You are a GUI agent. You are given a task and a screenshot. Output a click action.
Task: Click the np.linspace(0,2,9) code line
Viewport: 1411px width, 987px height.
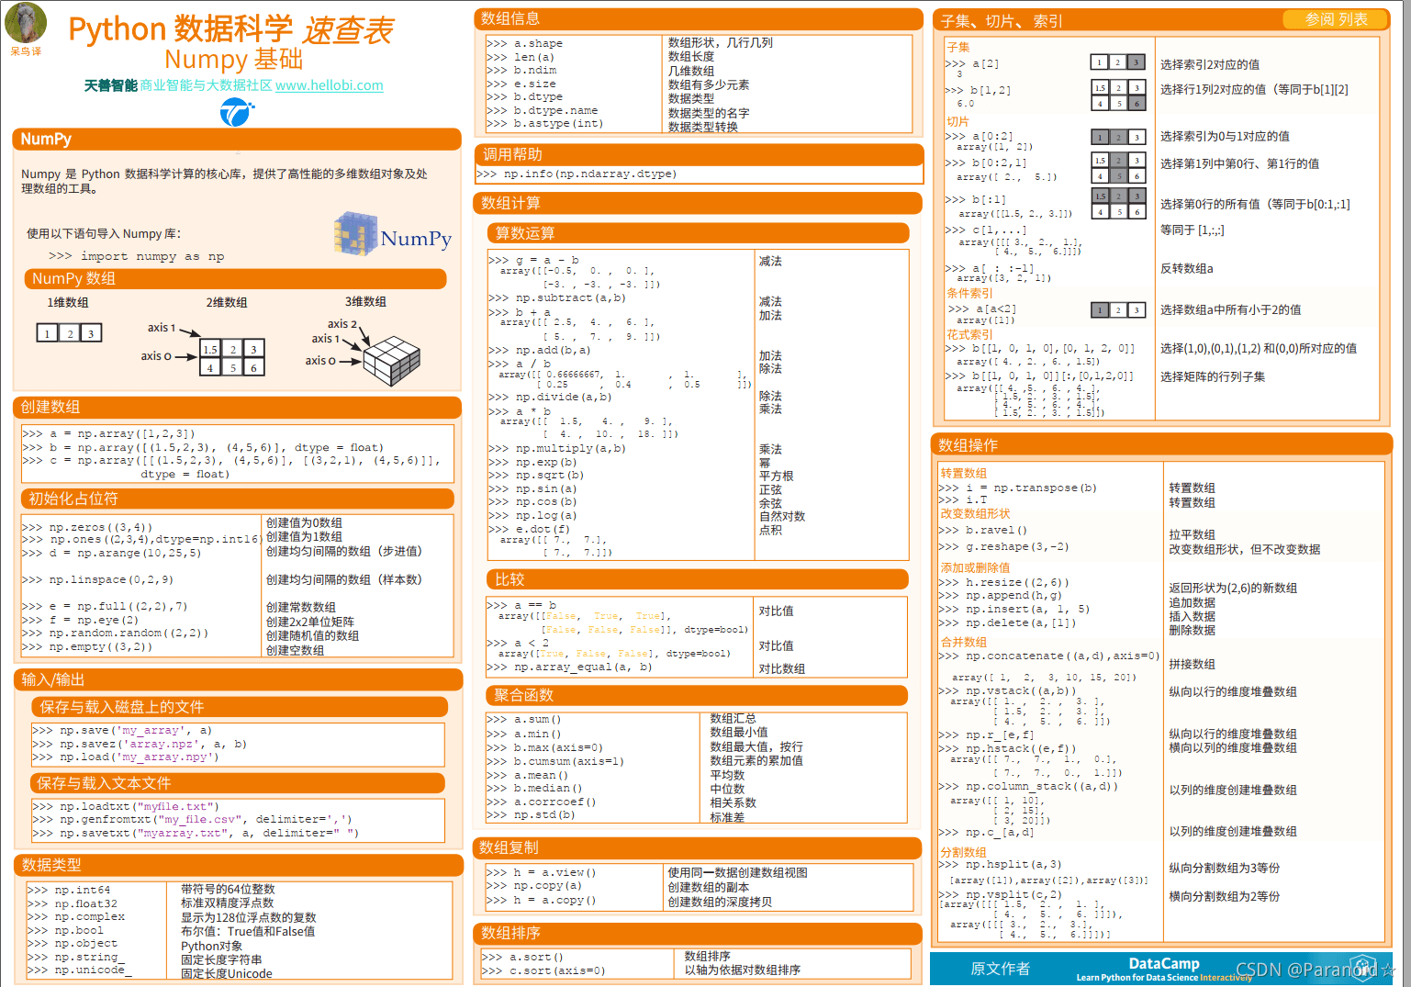(97, 579)
